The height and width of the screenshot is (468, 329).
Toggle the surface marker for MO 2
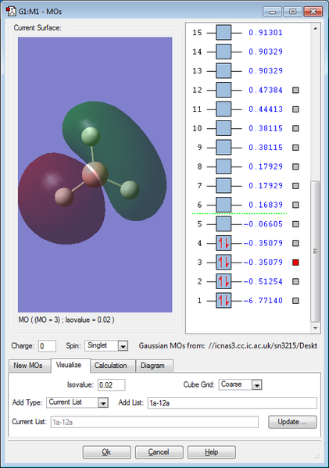pos(295,281)
